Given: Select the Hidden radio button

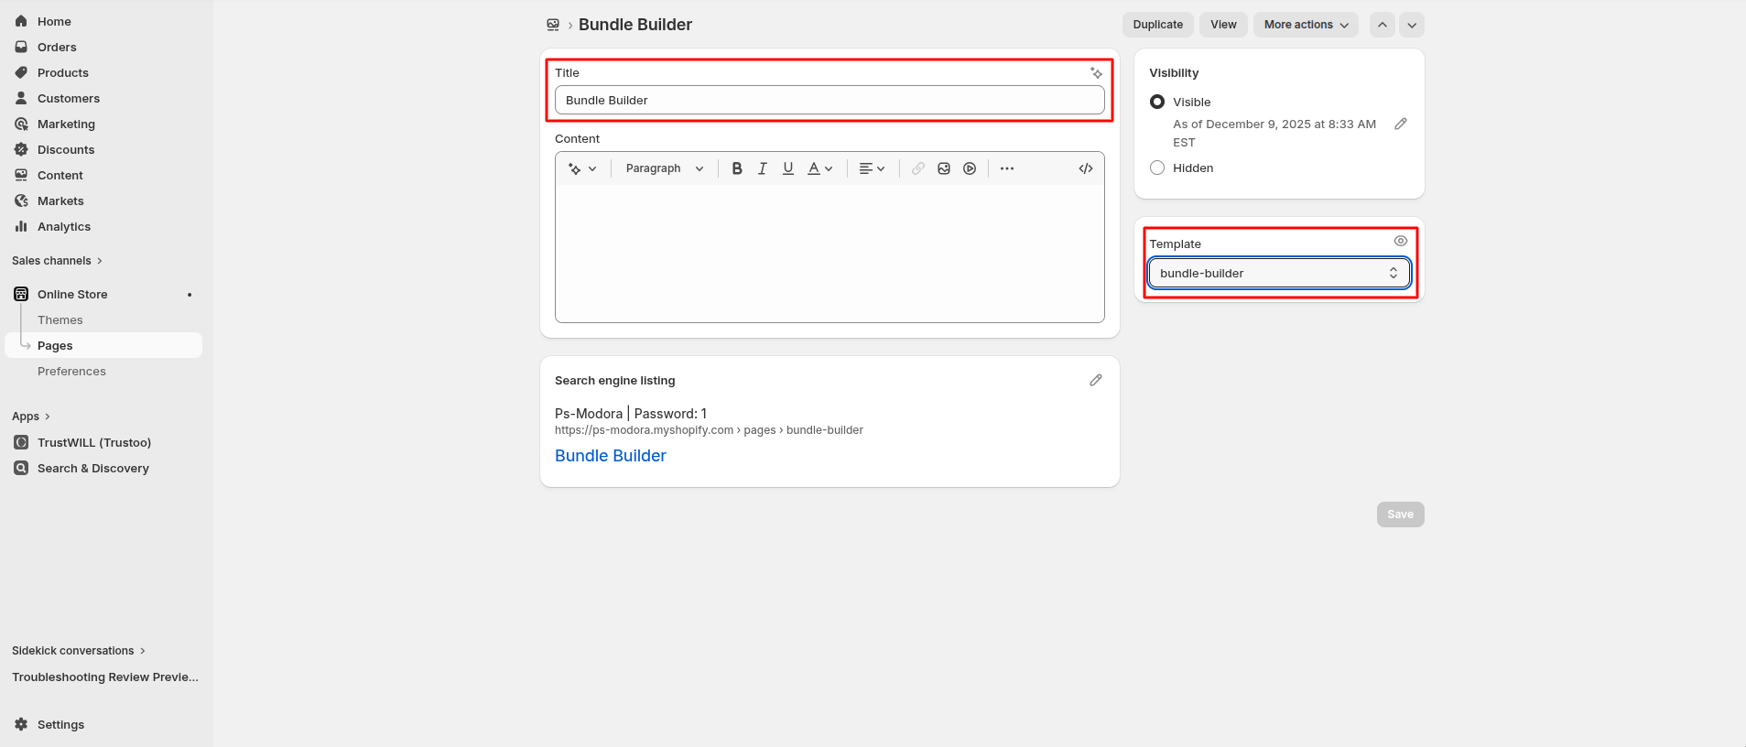Looking at the screenshot, I should click(x=1157, y=168).
